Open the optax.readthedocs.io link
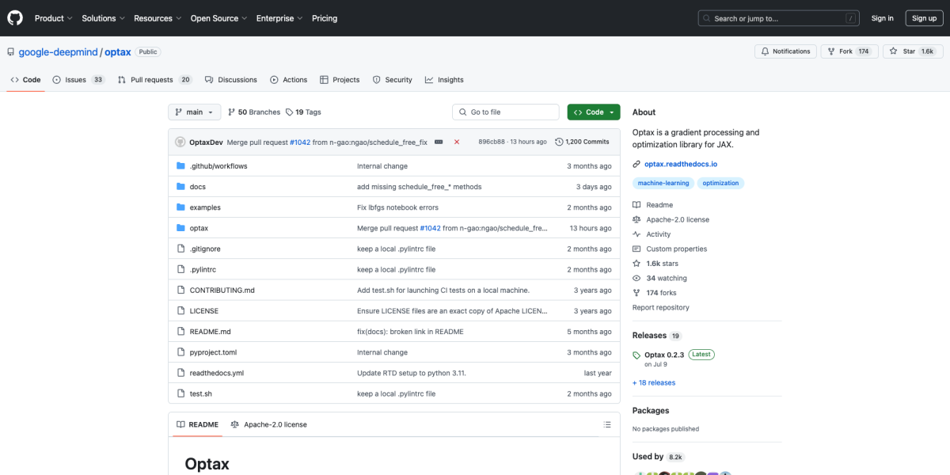The width and height of the screenshot is (950, 475). (x=680, y=164)
